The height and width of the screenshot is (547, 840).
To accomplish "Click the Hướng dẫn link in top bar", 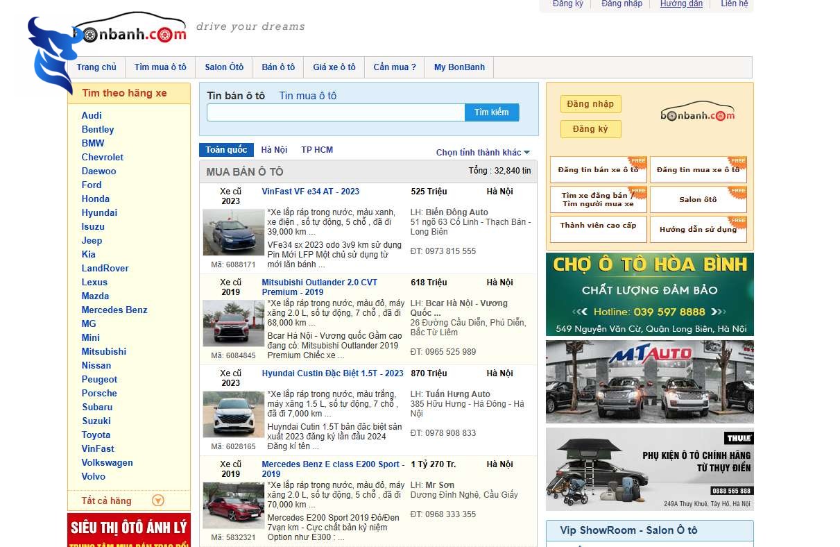I will coord(681,3).
